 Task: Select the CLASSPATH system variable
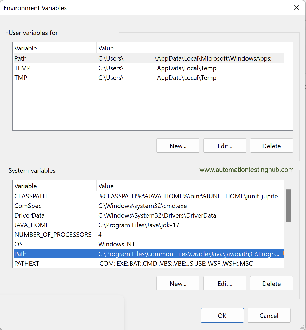click(149, 196)
